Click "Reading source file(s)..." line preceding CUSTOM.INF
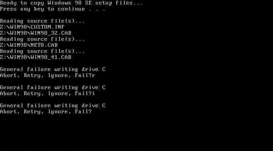The image size is (273, 151). (x=42, y=21)
